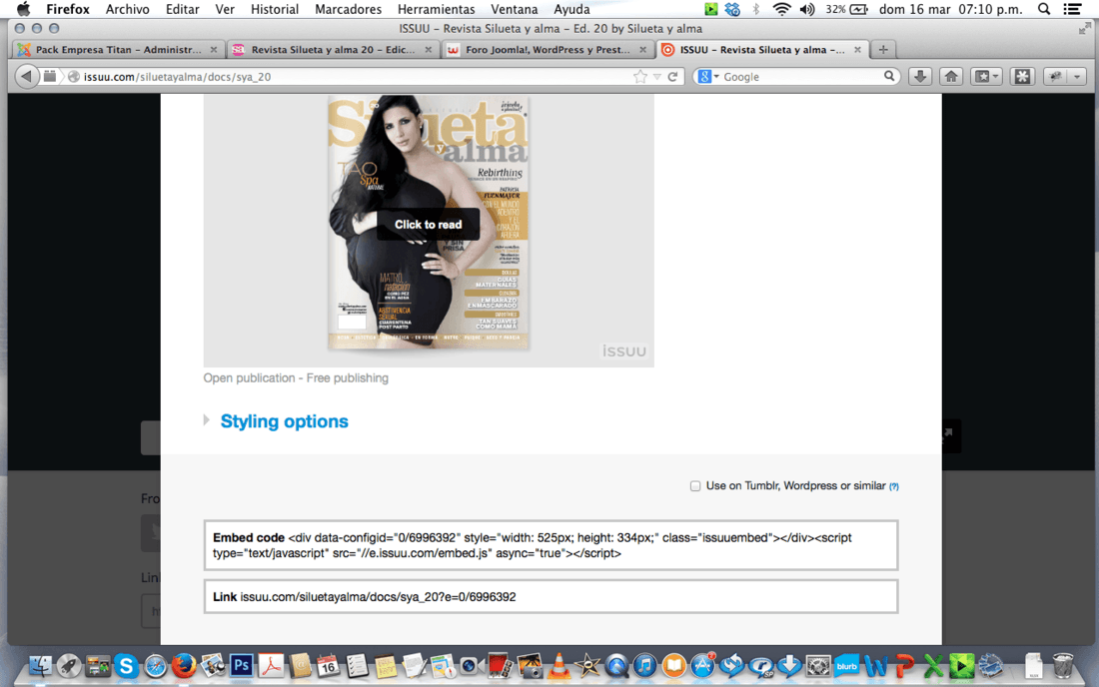Click the battery 32% indicator
The image size is (1099, 687).
pyautogui.click(x=846, y=9)
